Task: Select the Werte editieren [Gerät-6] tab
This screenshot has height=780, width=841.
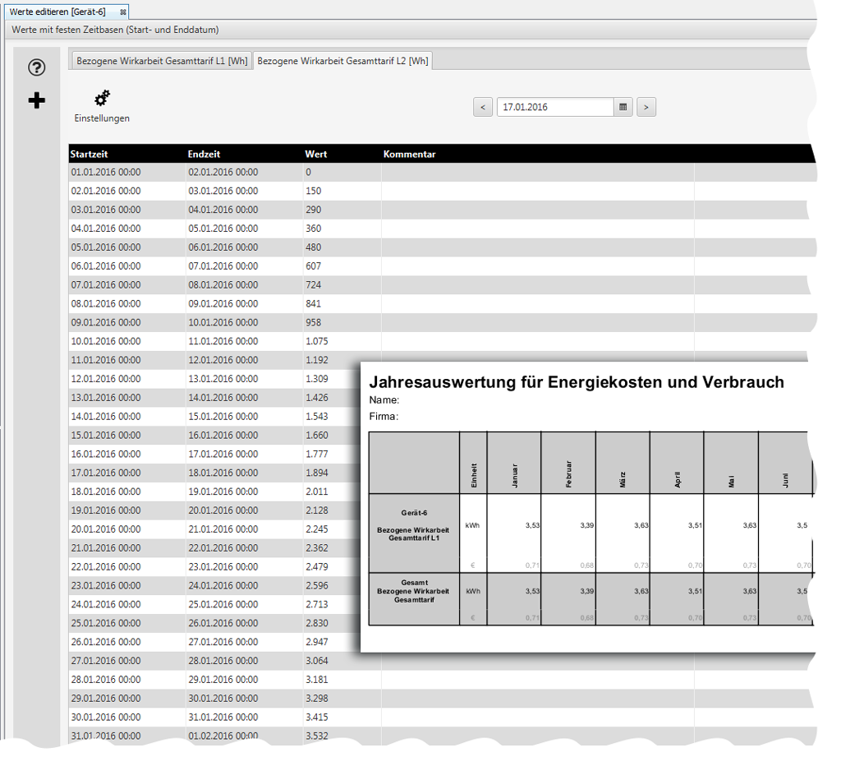Action: (57, 12)
